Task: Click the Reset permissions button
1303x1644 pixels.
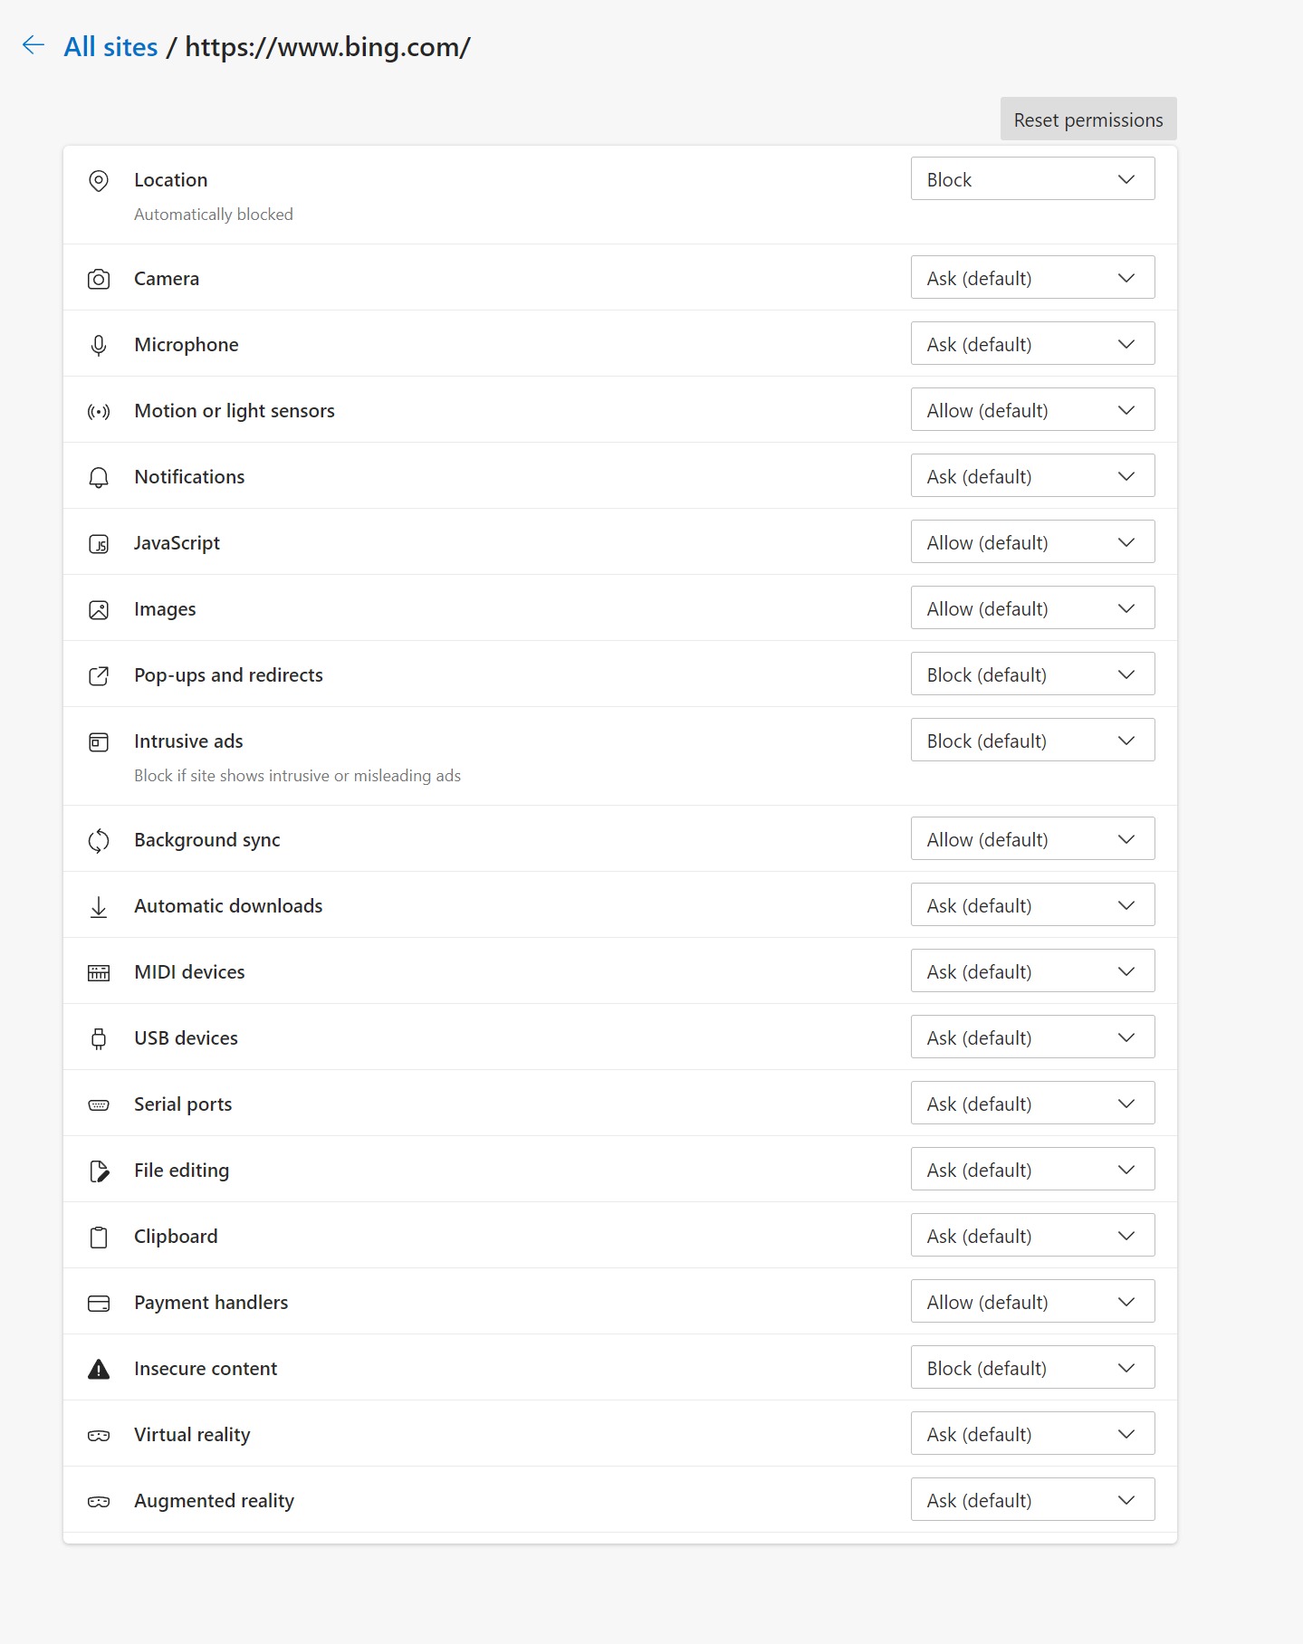Action: (x=1087, y=119)
